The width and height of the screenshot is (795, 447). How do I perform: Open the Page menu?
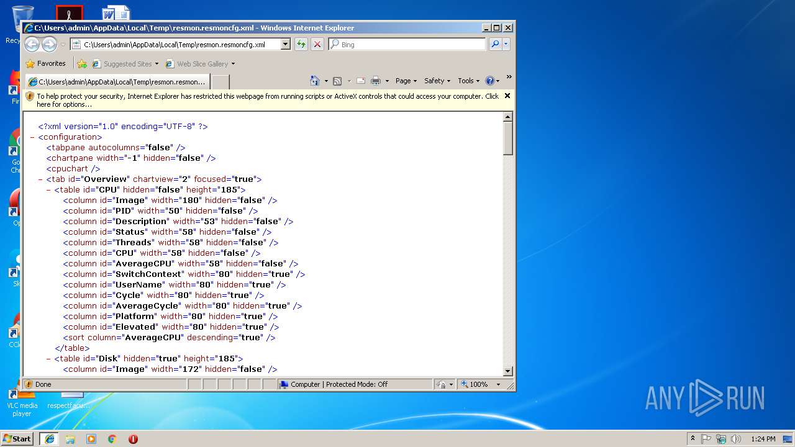click(x=406, y=81)
